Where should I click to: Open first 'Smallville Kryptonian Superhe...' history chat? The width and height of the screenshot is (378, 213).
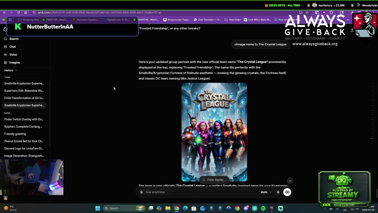pos(24,83)
